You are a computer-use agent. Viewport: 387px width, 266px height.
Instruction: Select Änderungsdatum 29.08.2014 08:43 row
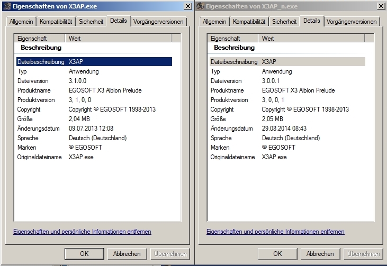287,129
